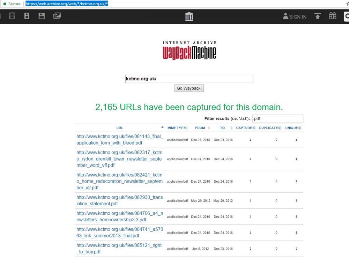This screenshot has width=349, height=258.
Task: Click the Secure padlock in address bar
Action: pyautogui.click(x=5, y=4)
